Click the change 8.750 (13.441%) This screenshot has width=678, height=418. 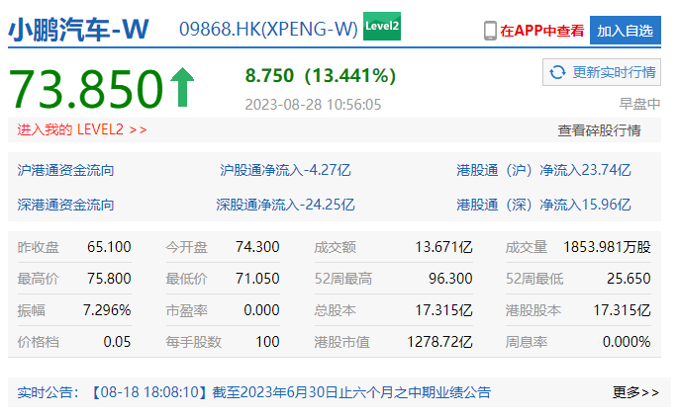click(x=321, y=75)
